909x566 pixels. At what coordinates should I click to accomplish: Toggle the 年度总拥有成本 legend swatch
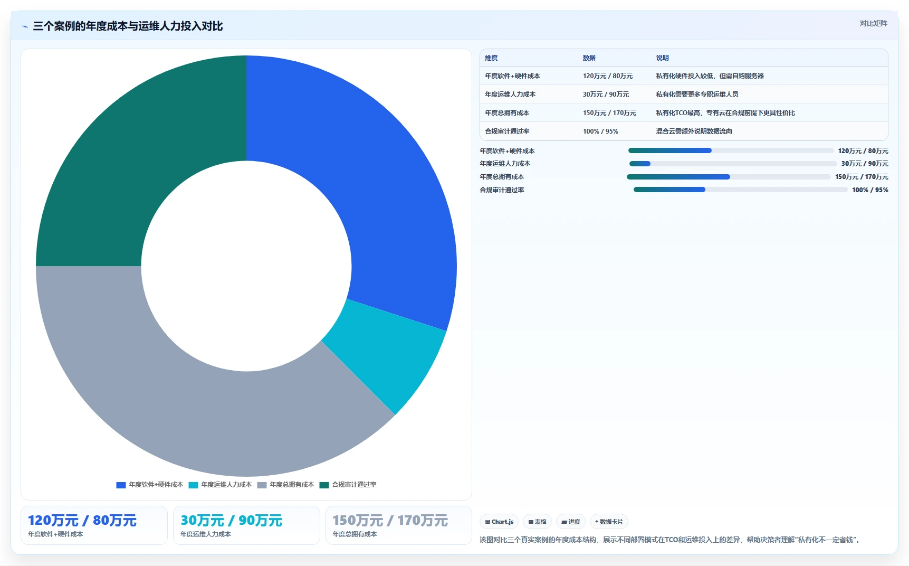[262, 485]
